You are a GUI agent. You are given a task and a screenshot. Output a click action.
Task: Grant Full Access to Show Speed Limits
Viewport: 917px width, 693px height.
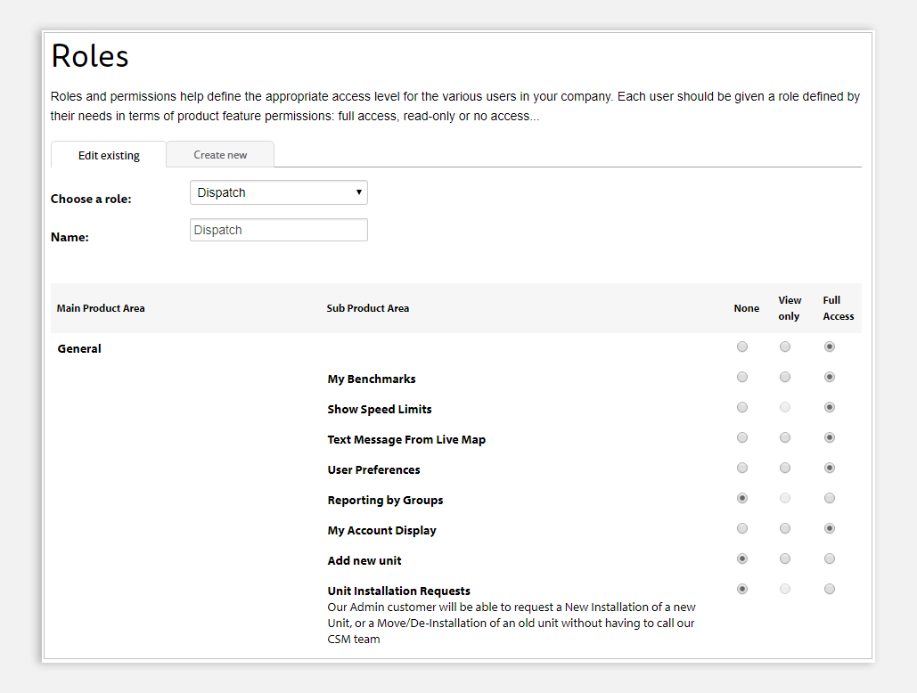tap(830, 407)
